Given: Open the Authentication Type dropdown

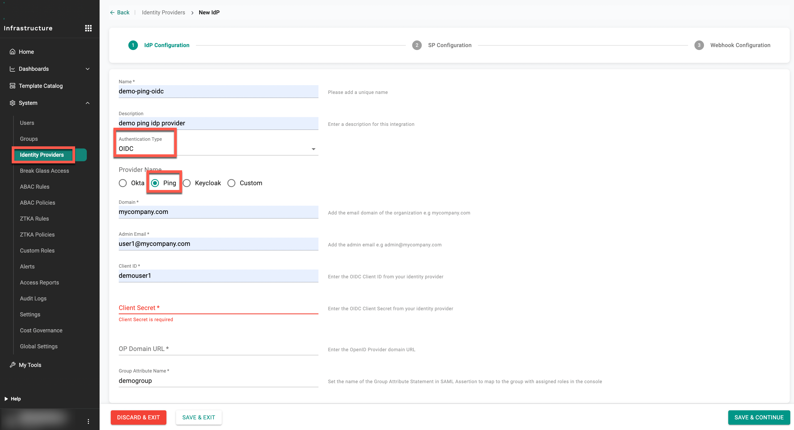Looking at the screenshot, I should pyautogui.click(x=313, y=149).
